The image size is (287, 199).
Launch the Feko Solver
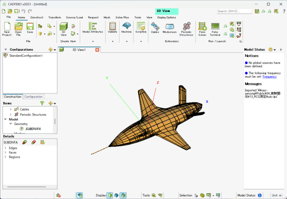click(x=202, y=29)
